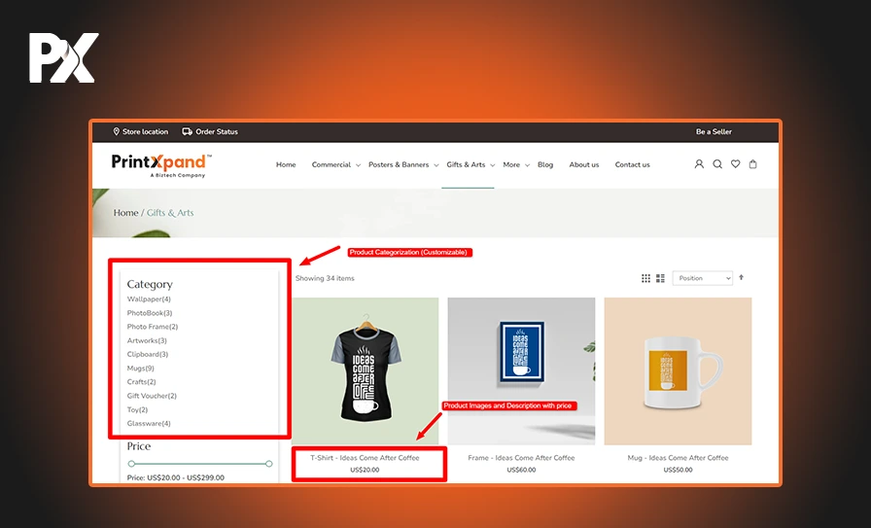Click the search magnifier icon

pyautogui.click(x=717, y=164)
